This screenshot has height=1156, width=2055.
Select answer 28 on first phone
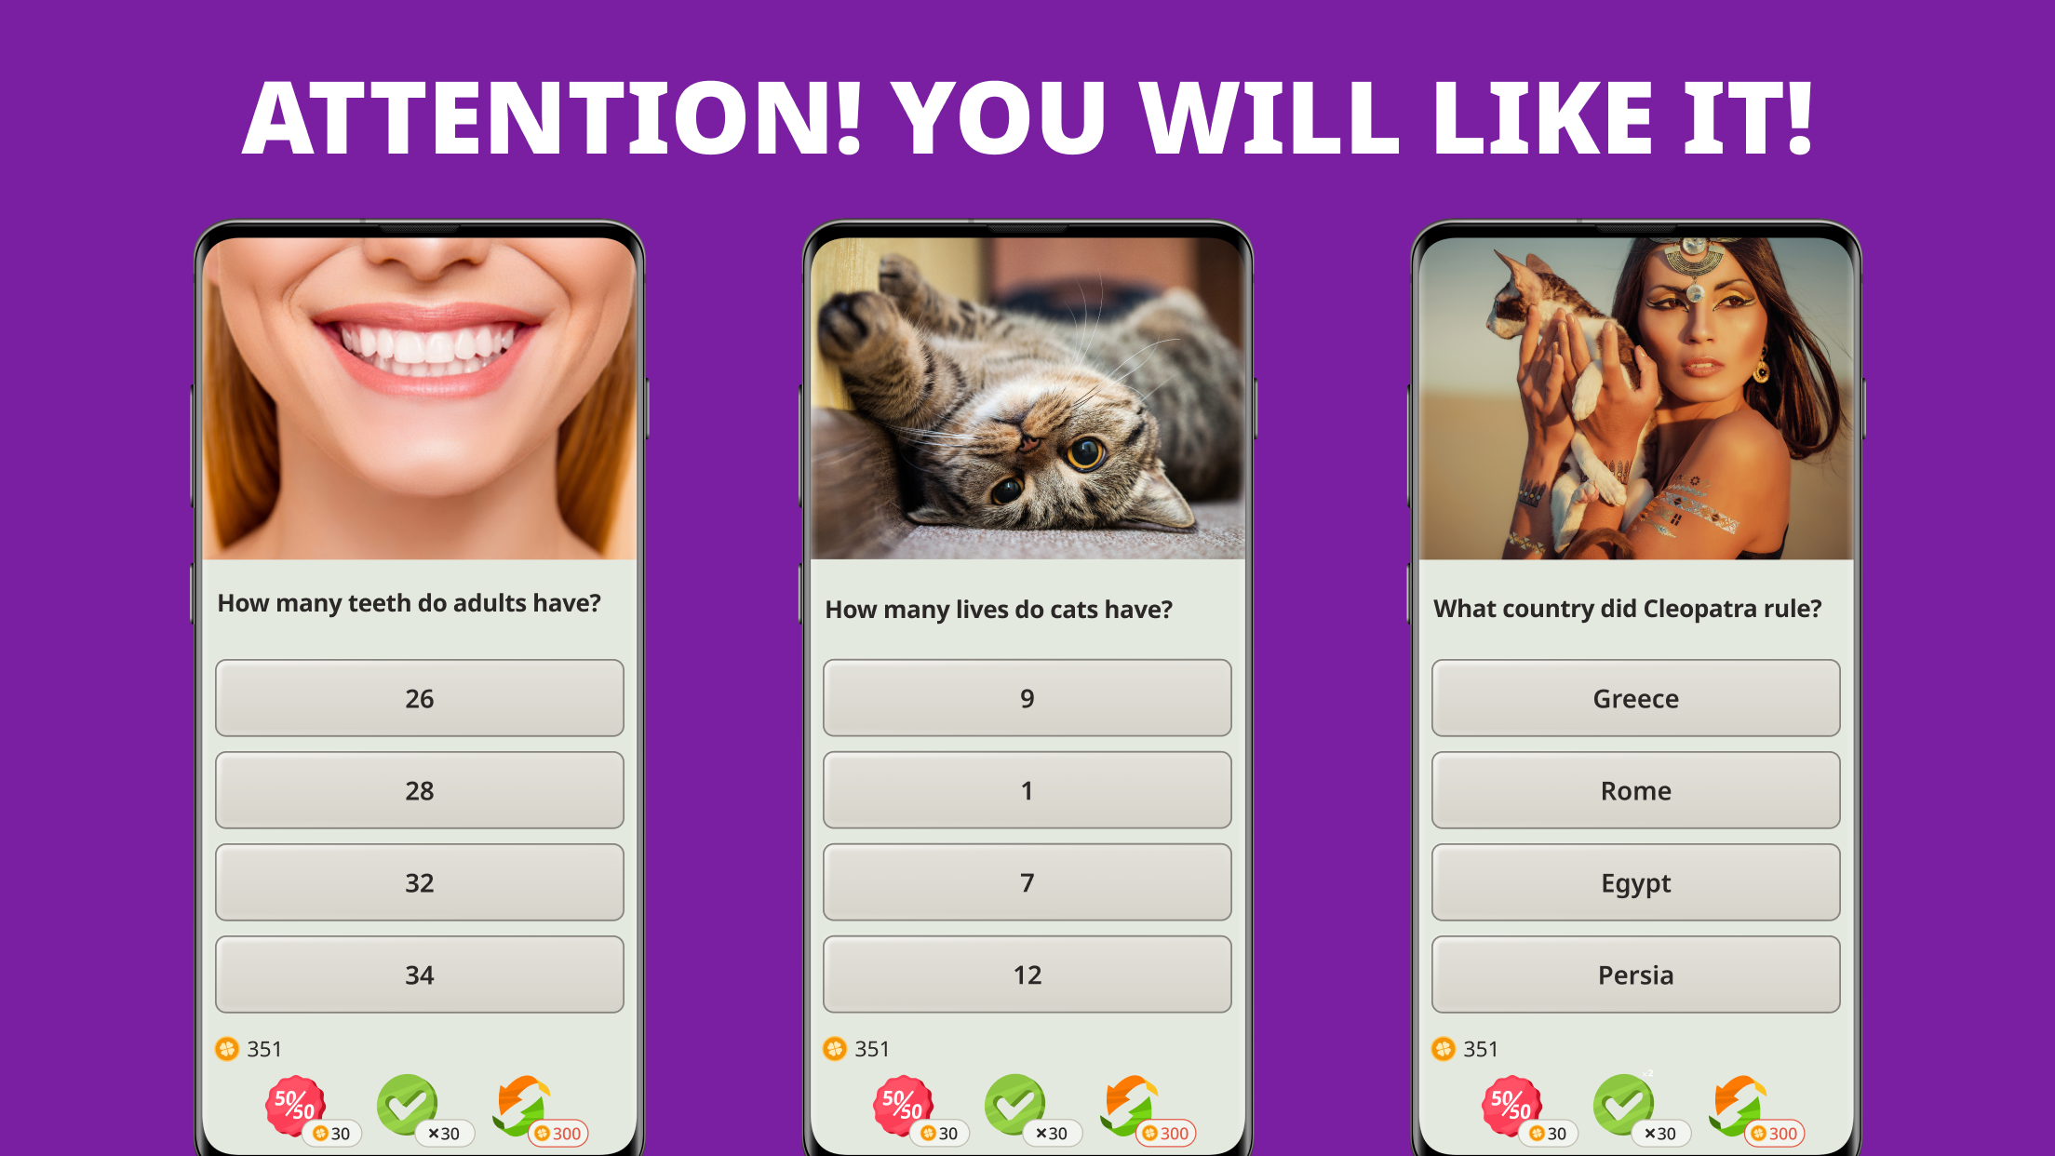tap(419, 790)
